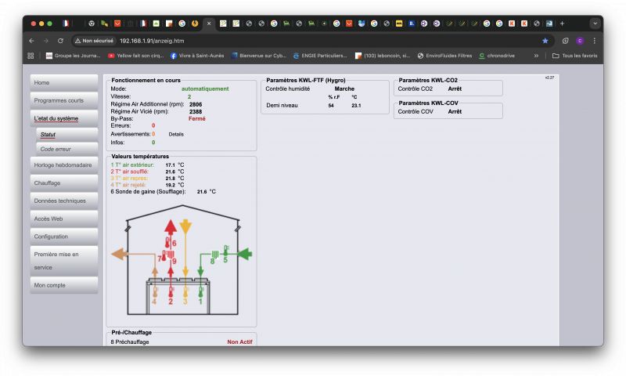
Task: Open the Tous les favoris folder
Action: tap(574, 56)
